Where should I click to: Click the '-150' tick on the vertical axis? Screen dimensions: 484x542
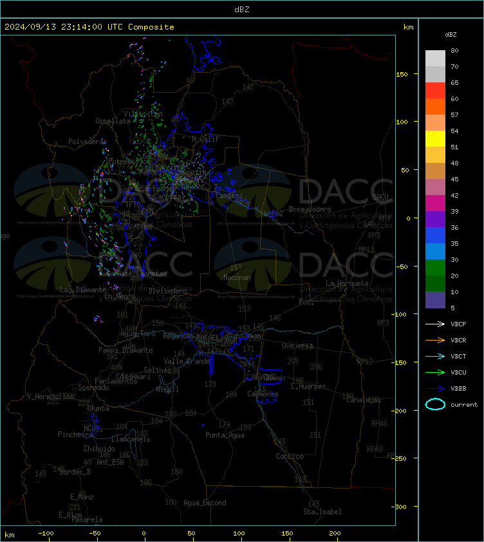(399, 362)
